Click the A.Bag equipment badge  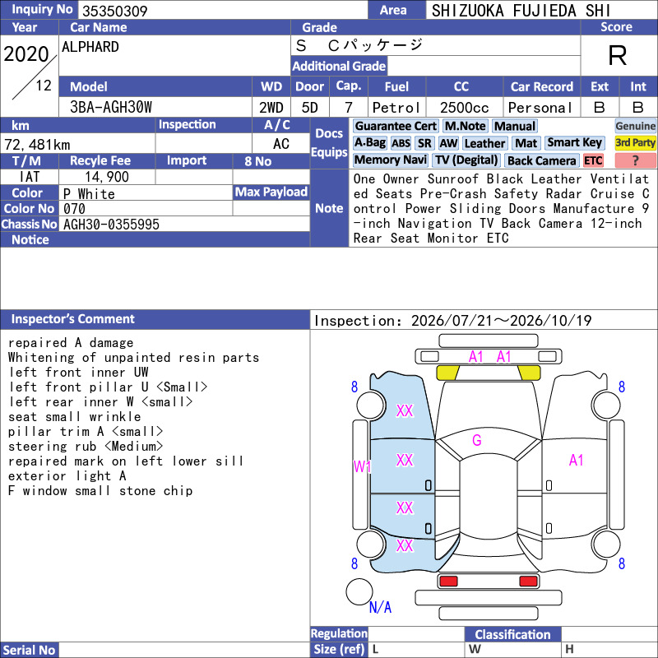tap(369, 143)
